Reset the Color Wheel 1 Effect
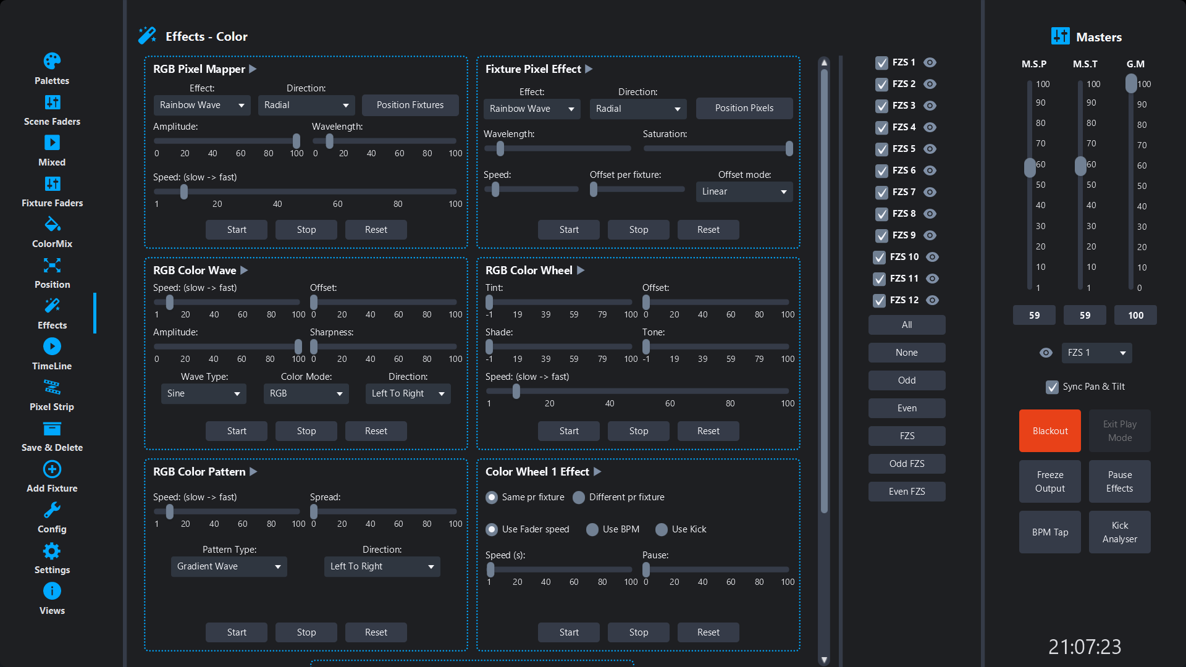The width and height of the screenshot is (1186, 667). (x=709, y=632)
